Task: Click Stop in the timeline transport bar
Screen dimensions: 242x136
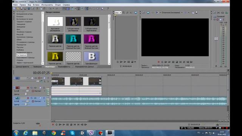Action: click(71, 124)
